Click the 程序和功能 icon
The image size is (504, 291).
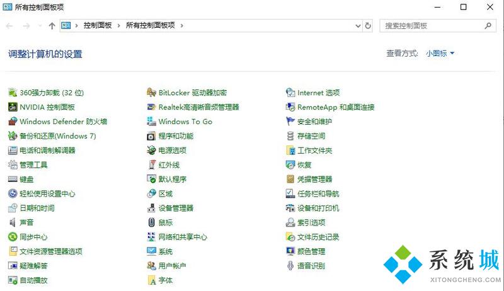(151, 136)
